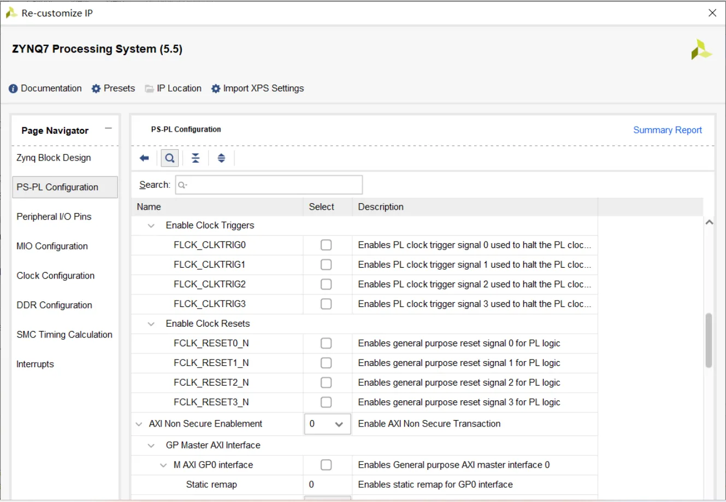Click the Xilinx logo in header
The width and height of the screenshot is (726, 502).
(x=701, y=50)
